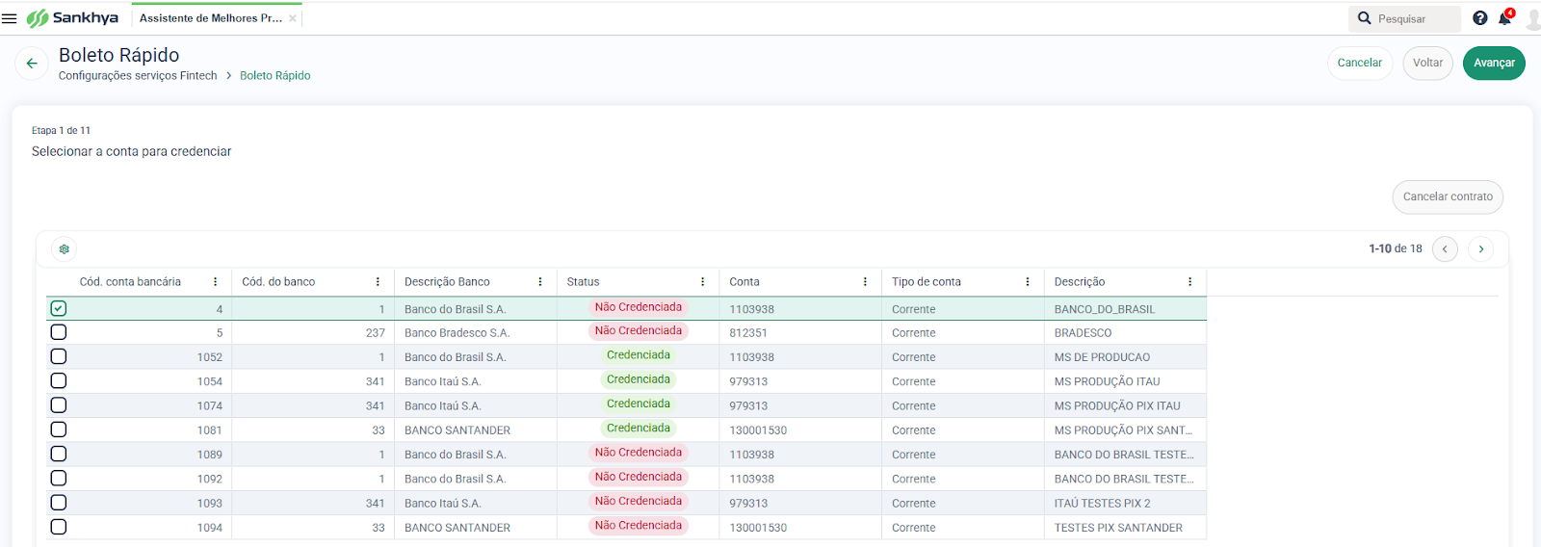The height and width of the screenshot is (547, 1541).
Task: Check the MS PRODUÇÃO PIX ITAU checkbox
Action: [x=59, y=405]
